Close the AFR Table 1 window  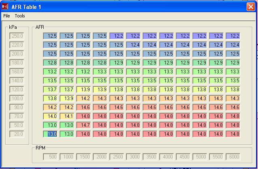(251, 7)
